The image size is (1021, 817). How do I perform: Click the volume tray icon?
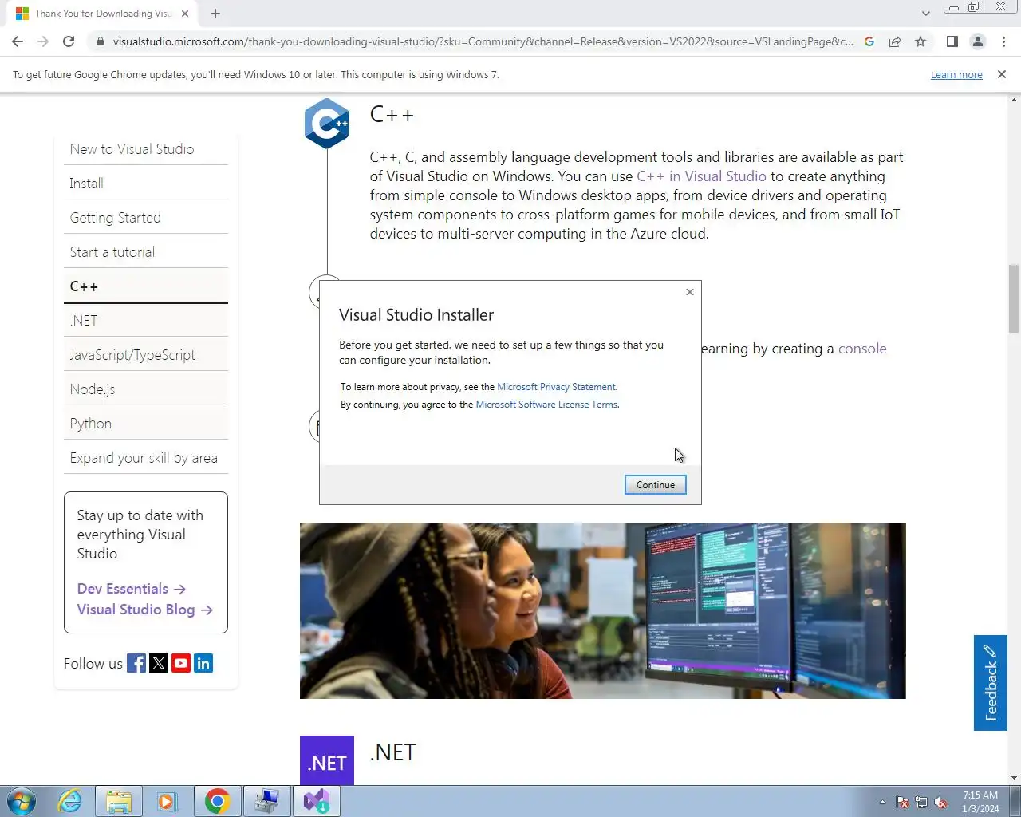[940, 802]
